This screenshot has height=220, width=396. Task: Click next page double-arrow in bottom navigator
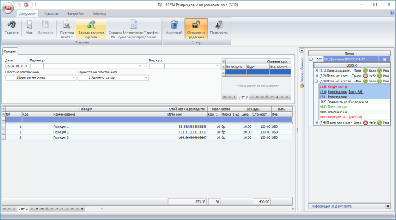[37, 209]
